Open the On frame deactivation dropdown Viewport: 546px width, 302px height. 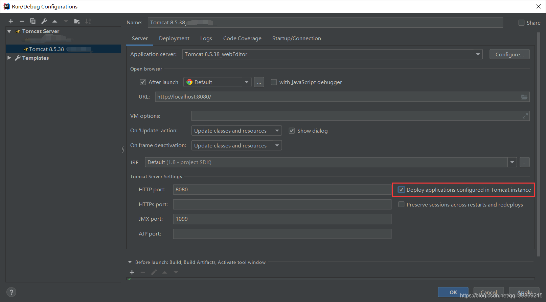pyautogui.click(x=236, y=145)
